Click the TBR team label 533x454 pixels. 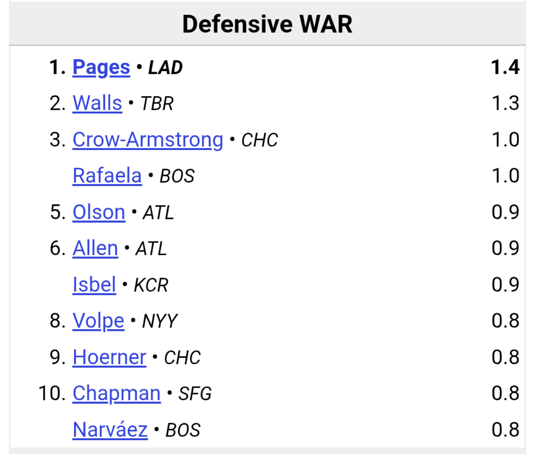click(157, 104)
